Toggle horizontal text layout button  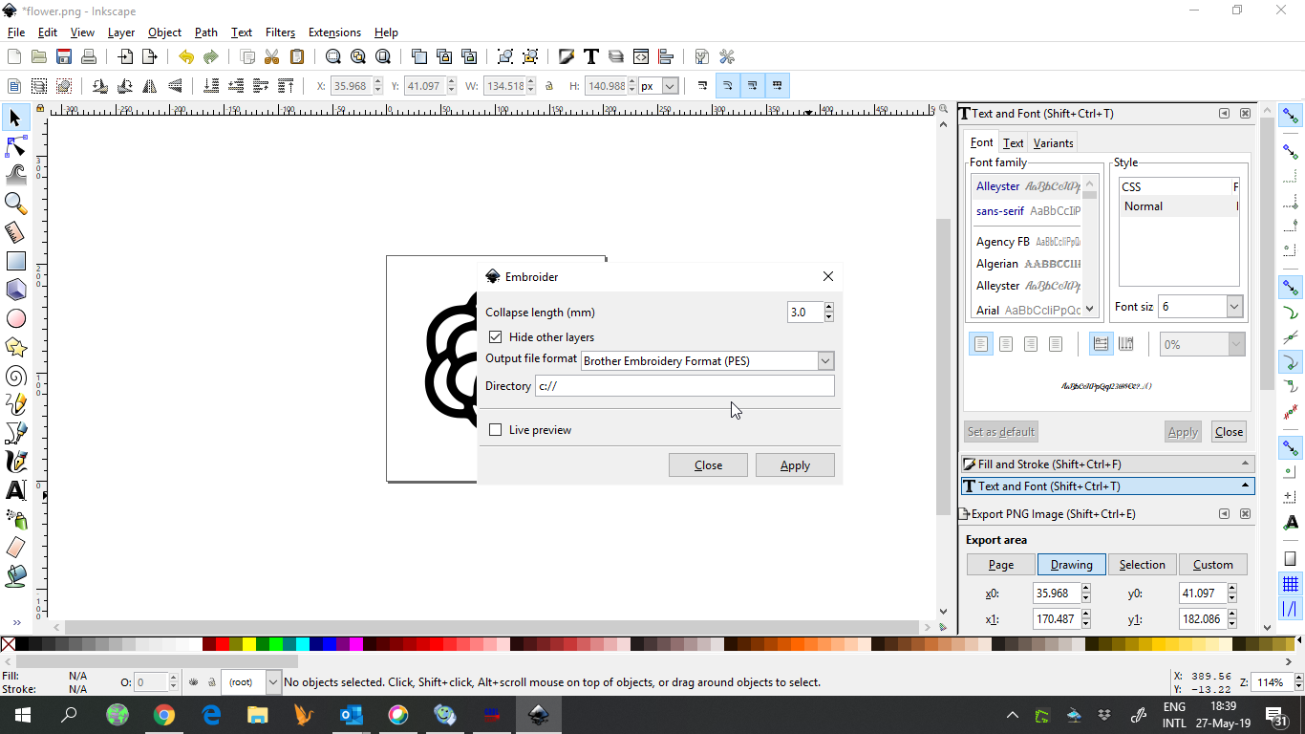tap(1102, 344)
